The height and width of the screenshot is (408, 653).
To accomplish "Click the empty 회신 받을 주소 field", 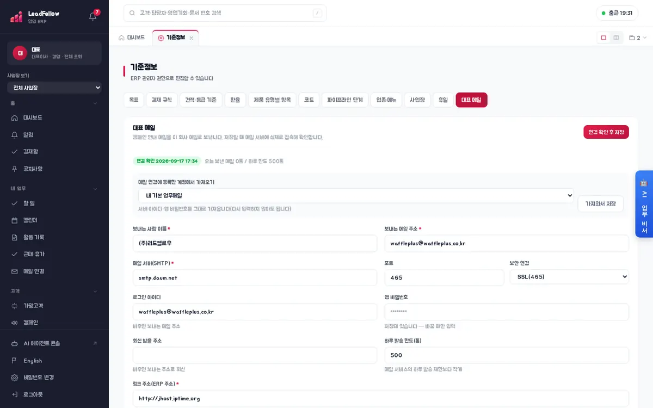I will pyautogui.click(x=255, y=355).
